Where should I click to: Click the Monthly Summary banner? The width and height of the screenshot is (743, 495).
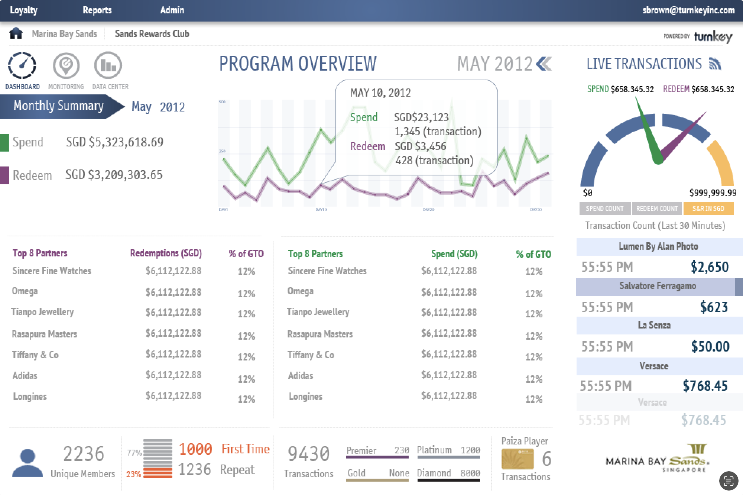coord(62,106)
